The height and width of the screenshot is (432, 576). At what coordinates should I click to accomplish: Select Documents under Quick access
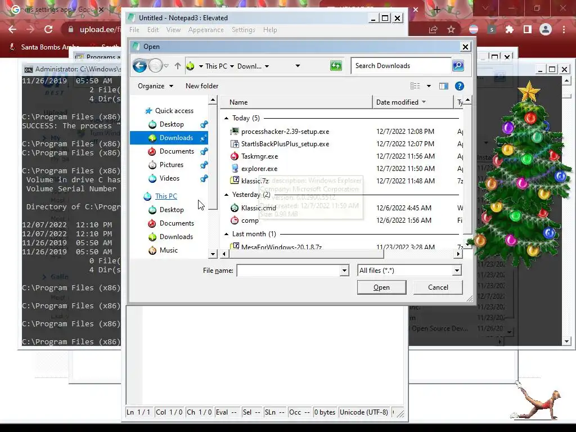click(x=177, y=151)
